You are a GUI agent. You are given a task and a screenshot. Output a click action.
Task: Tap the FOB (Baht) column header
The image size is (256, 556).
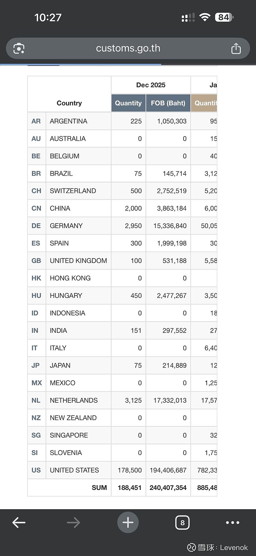[168, 103]
